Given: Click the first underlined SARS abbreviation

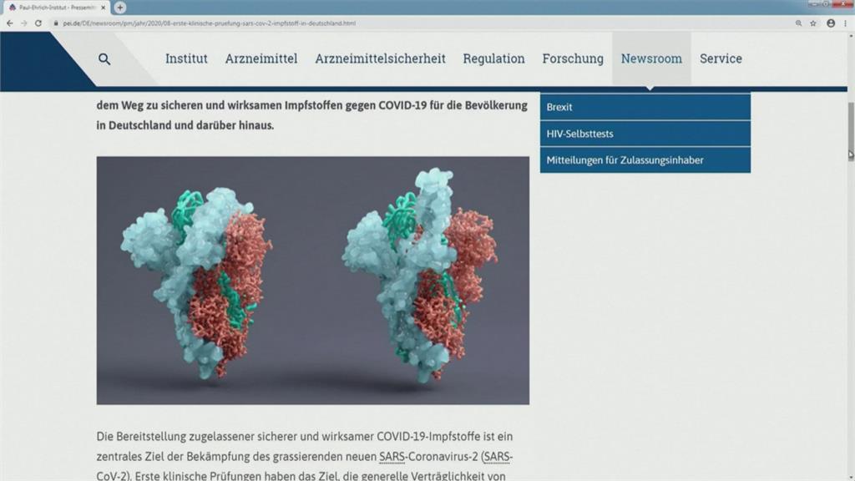Looking at the screenshot, I should tap(392, 457).
